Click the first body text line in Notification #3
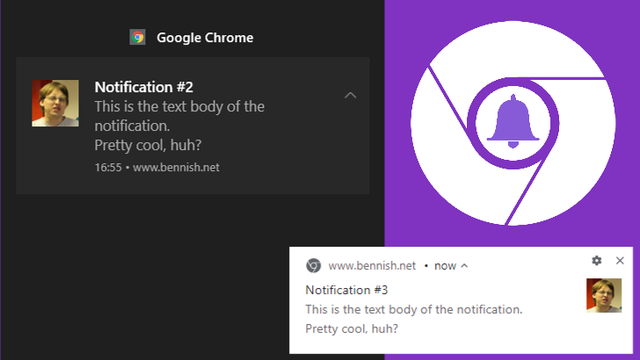Screen dimensions: 640x360 pyautogui.click(x=413, y=309)
